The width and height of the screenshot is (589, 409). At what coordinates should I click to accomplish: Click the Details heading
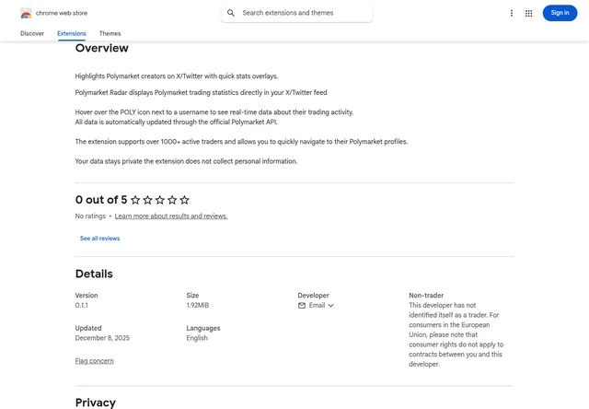click(x=94, y=274)
